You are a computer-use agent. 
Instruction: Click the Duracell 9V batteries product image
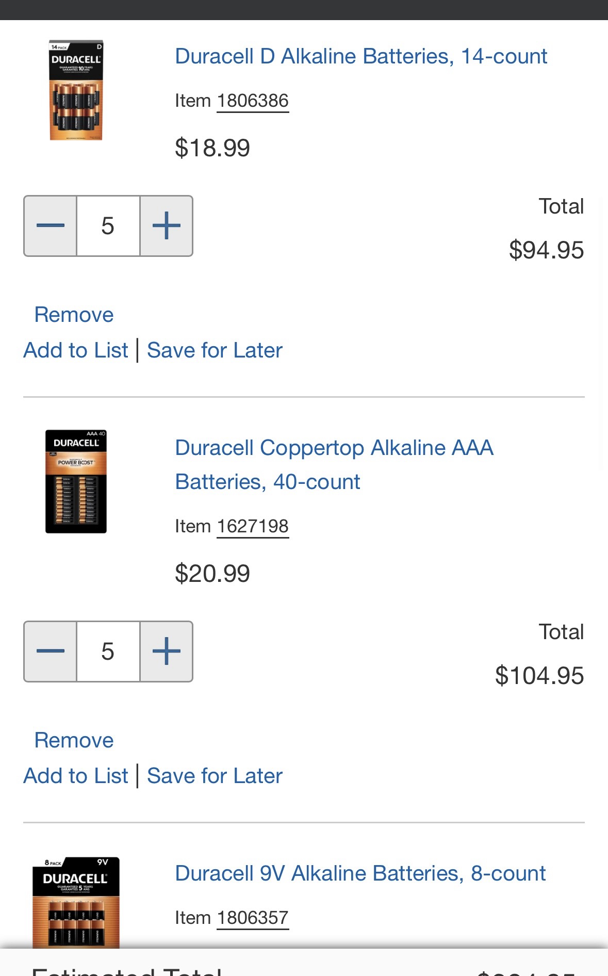76,903
